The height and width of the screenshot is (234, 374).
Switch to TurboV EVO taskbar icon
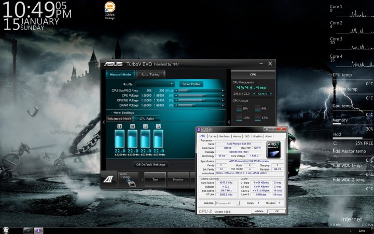(x=28, y=230)
